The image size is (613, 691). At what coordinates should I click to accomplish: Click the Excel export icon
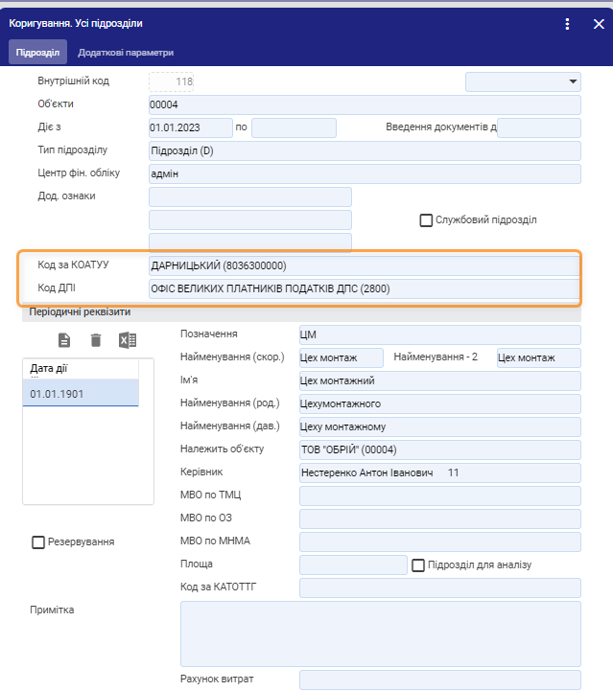[x=128, y=340]
